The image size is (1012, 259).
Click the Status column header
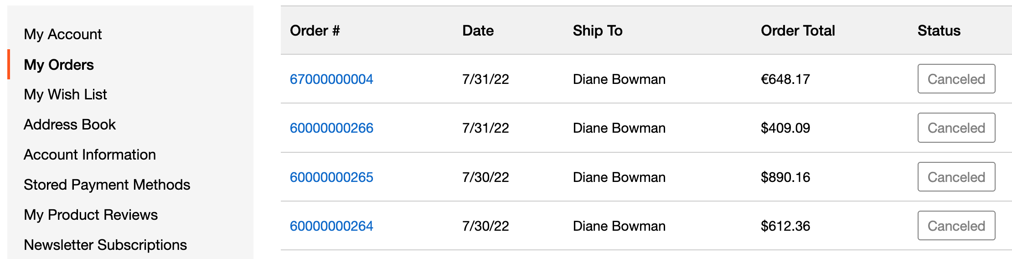click(x=939, y=31)
